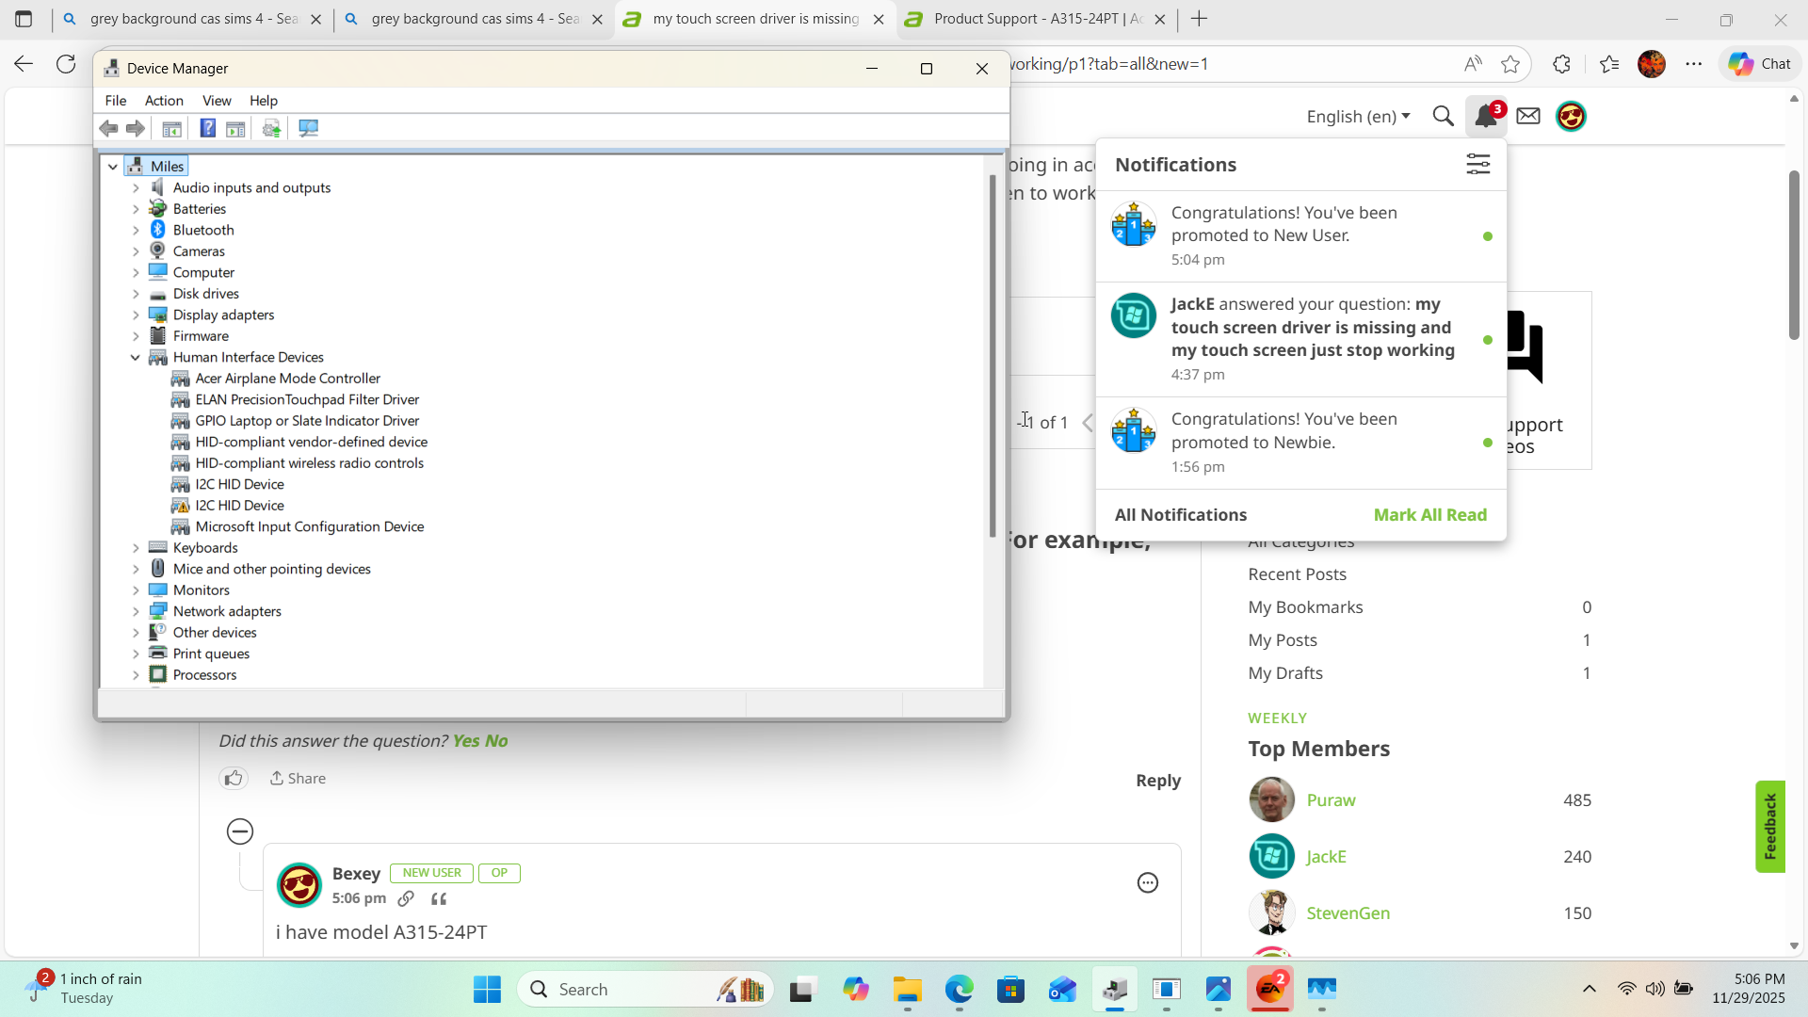The width and height of the screenshot is (1808, 1017).
Task: Open Microsoft Store from the taskbar
Action: (1010, 990)
